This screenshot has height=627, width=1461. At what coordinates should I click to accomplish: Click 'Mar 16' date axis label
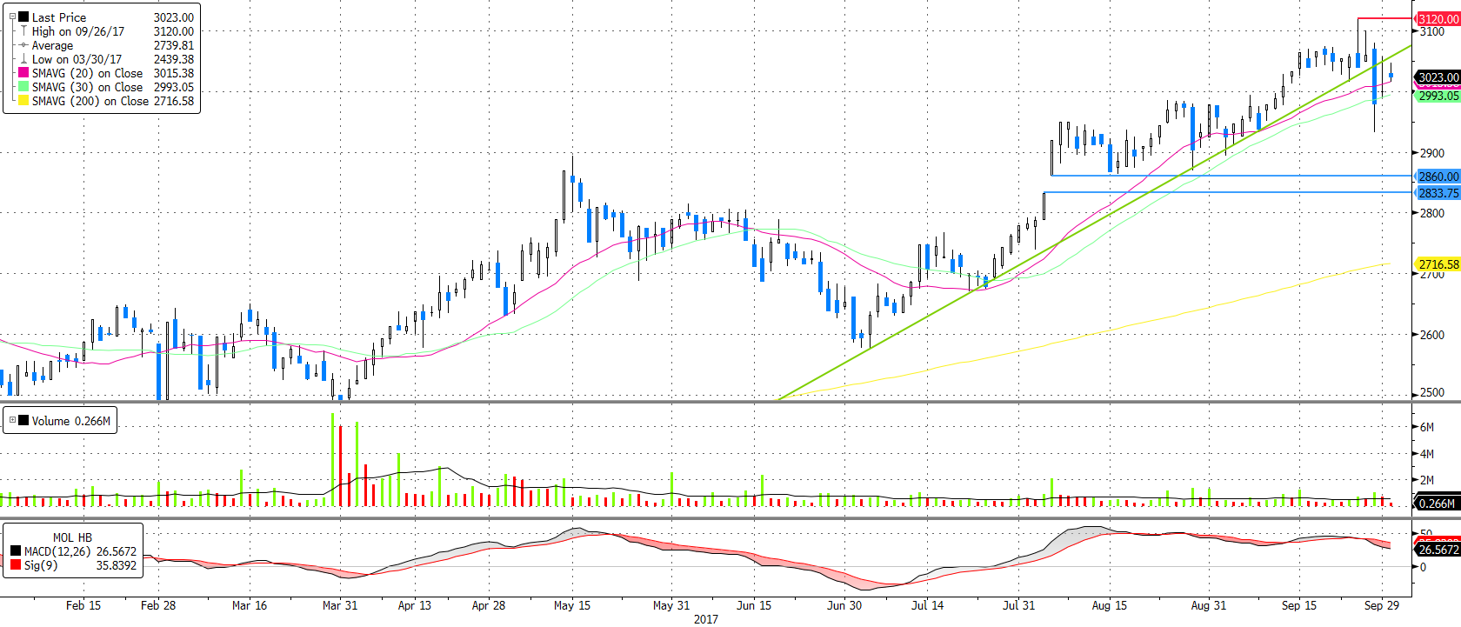click(250, 605)
